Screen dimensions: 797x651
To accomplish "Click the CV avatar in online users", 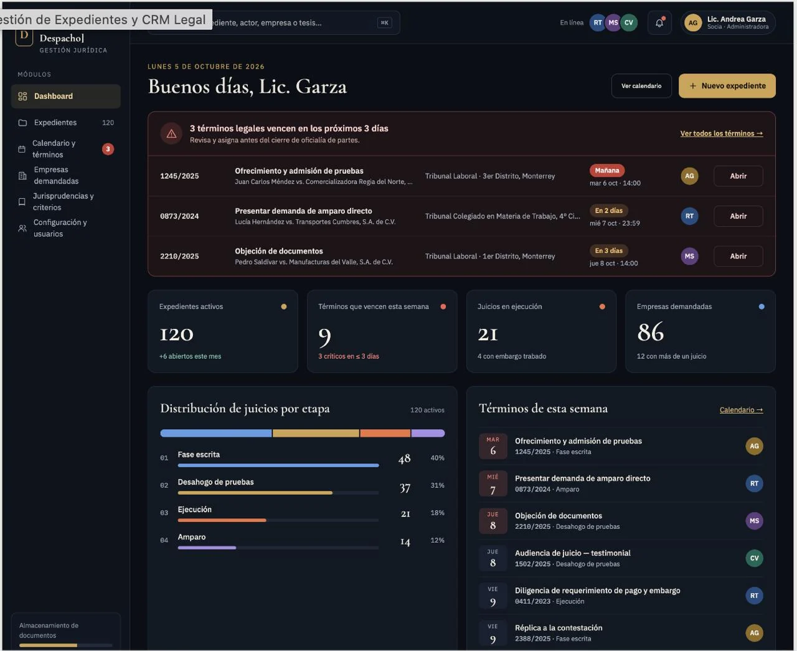I will tap(629, 23).
